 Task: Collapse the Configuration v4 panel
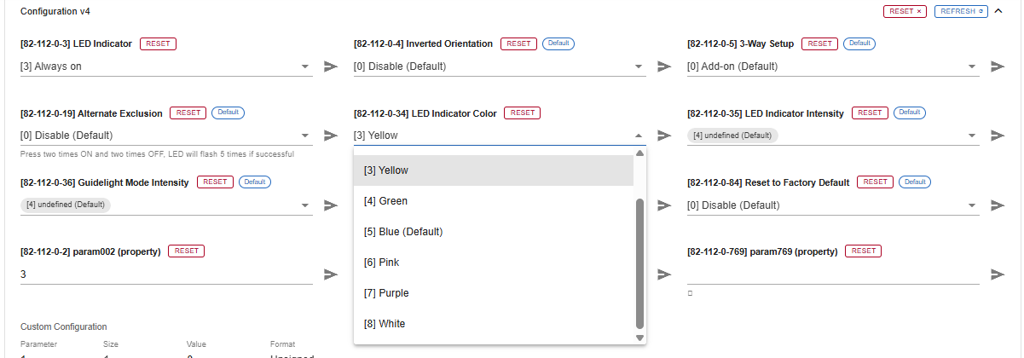(998, 12)
